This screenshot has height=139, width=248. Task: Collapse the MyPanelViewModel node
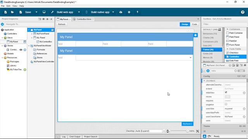pos(29,46)
